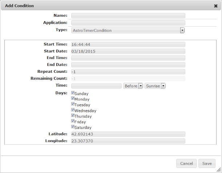The width and height of the screenshot is (222, 173).
Task: Click the Start Time field
Action: point(128,44)
